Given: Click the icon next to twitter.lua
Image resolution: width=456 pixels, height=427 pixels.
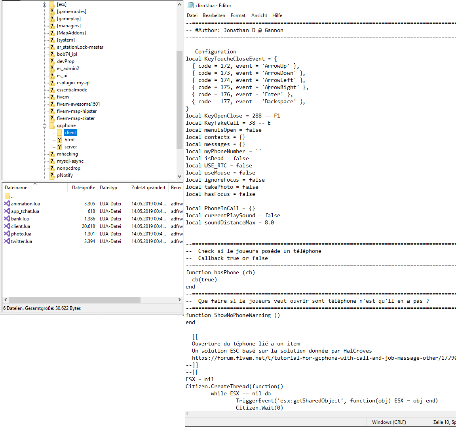Looking at the screenshot, I should [x=7, y=241].
